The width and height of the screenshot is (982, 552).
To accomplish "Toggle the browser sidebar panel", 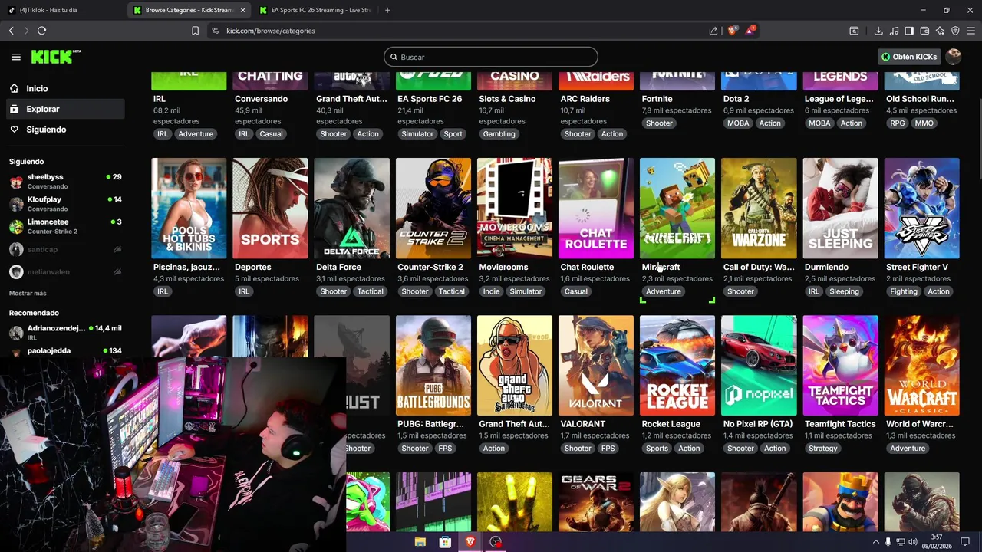I will tap(909, 31).
